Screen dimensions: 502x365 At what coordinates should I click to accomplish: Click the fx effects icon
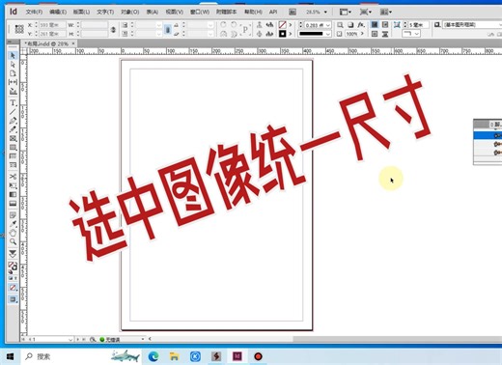click(x=361, y=25)
